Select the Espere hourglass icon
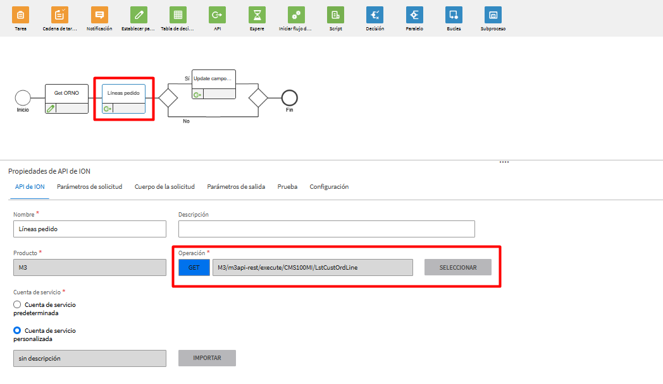 coord(257,15)
